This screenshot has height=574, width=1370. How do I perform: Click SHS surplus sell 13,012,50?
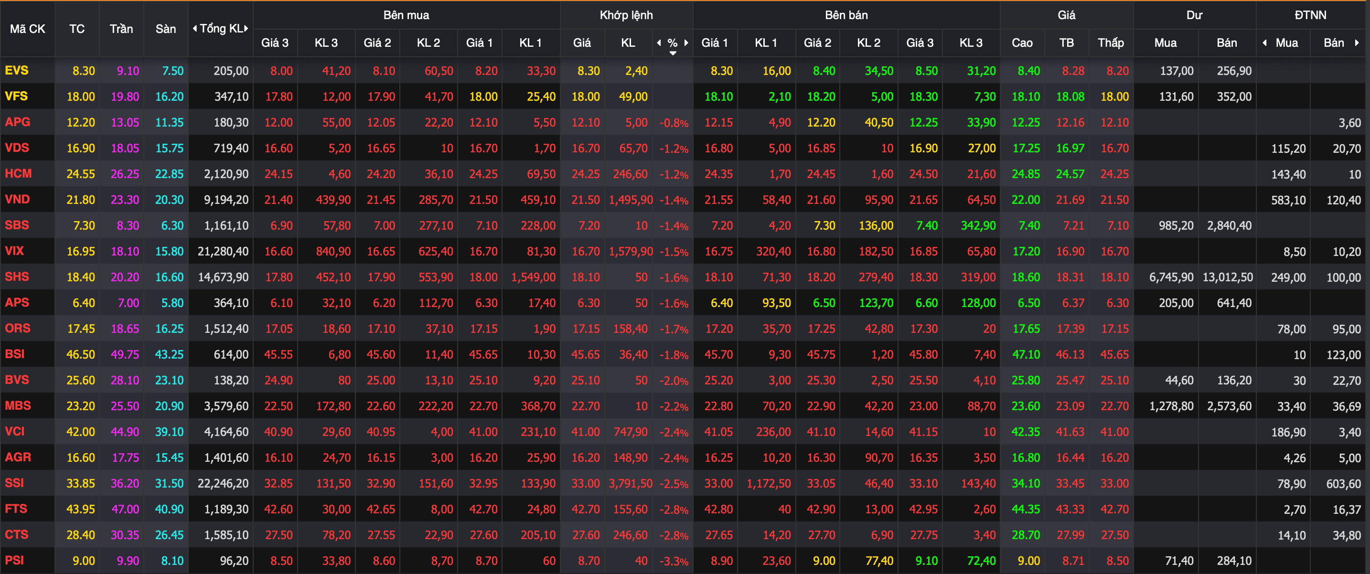click(x=1228, y=277)
